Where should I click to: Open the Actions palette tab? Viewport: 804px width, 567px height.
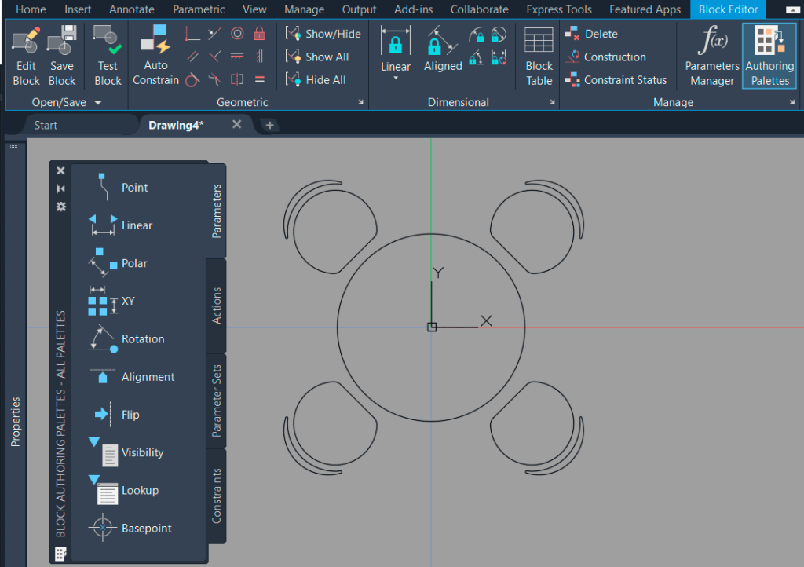point(217,305)
